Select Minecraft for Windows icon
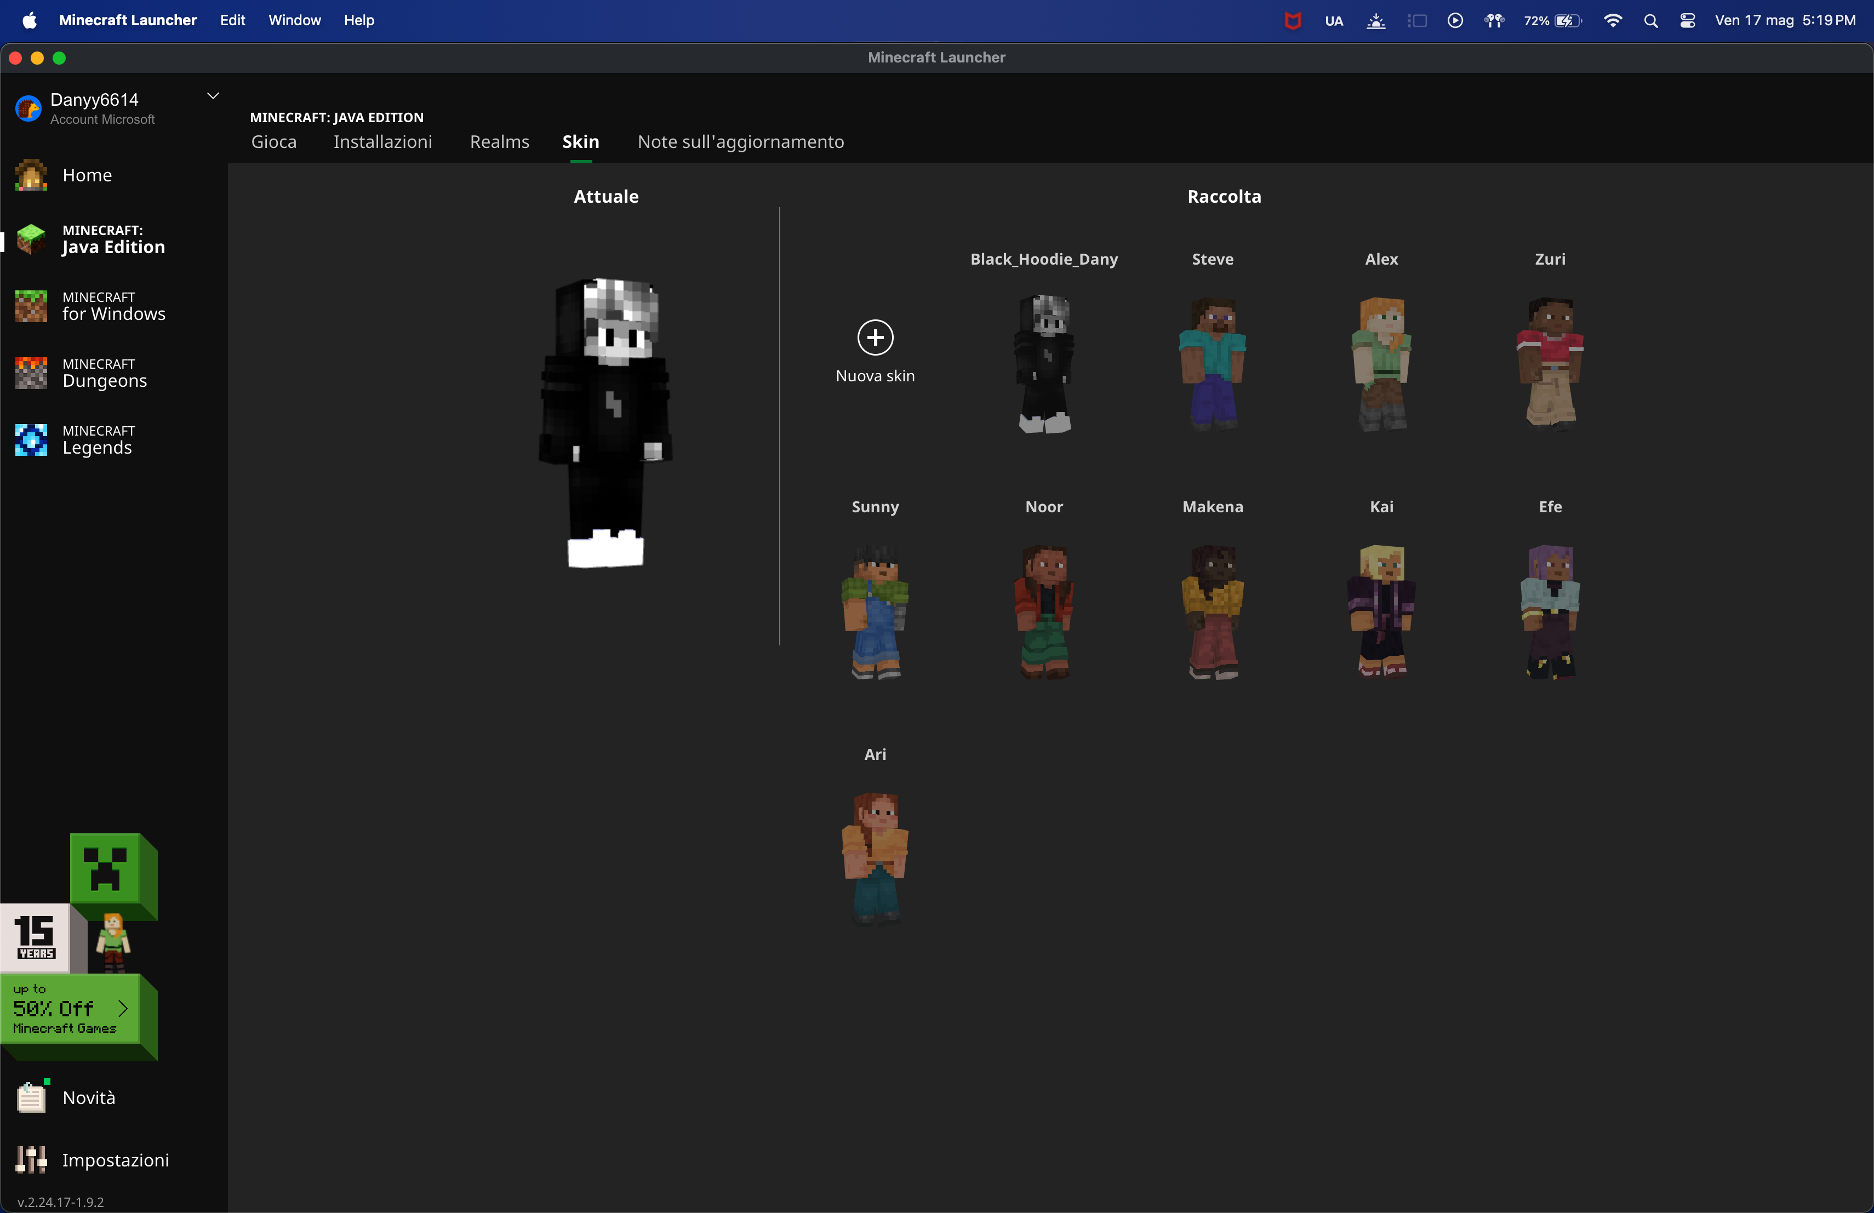Screen dimensions: 1874x1213 (31, 306)
